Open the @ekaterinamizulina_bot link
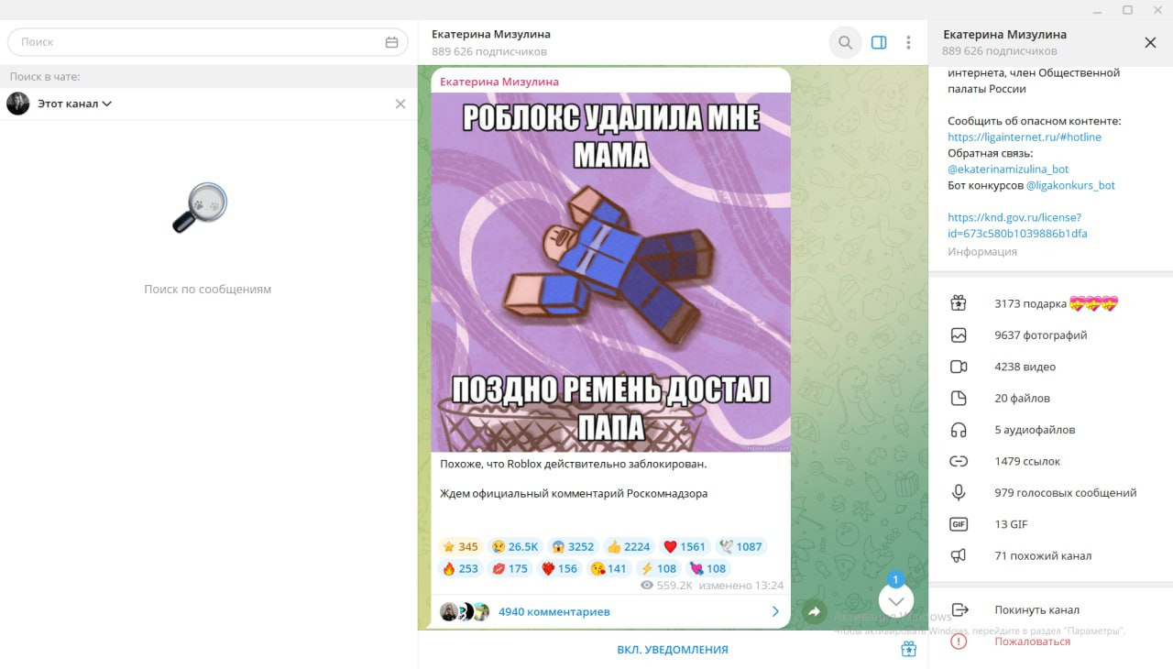The height and width of the screenshot is (669, 1173). (x=1008, y=170)
